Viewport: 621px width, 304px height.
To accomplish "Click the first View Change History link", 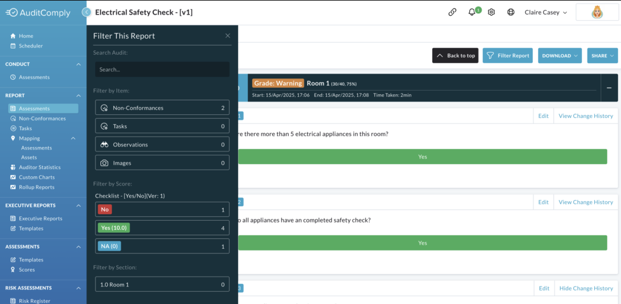I will 586,116.
